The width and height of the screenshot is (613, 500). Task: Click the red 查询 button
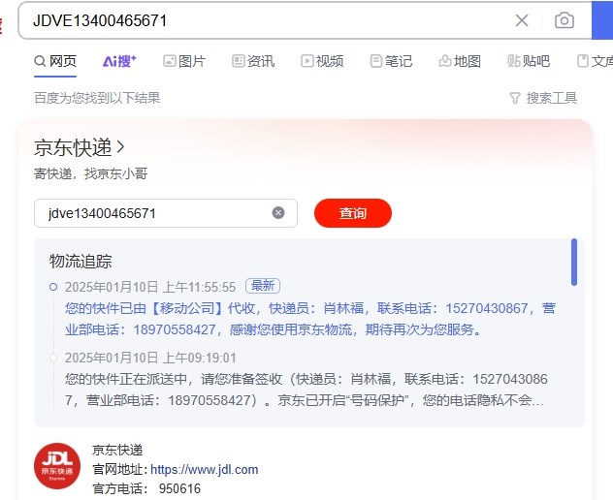(x=353, y=213)
